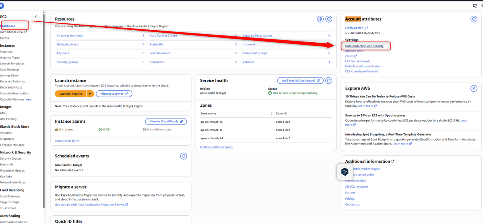Image resolution: width=483 pixels, height=223 pixels.
Task: Open Events in the sidebar
Action: (4, 38)
